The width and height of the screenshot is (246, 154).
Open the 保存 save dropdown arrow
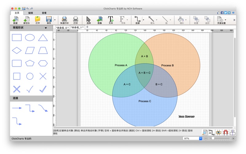55,20
